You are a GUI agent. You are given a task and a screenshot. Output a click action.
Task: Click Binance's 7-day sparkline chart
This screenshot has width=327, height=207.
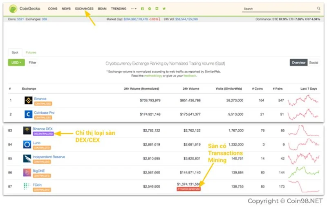click(303, 100)
